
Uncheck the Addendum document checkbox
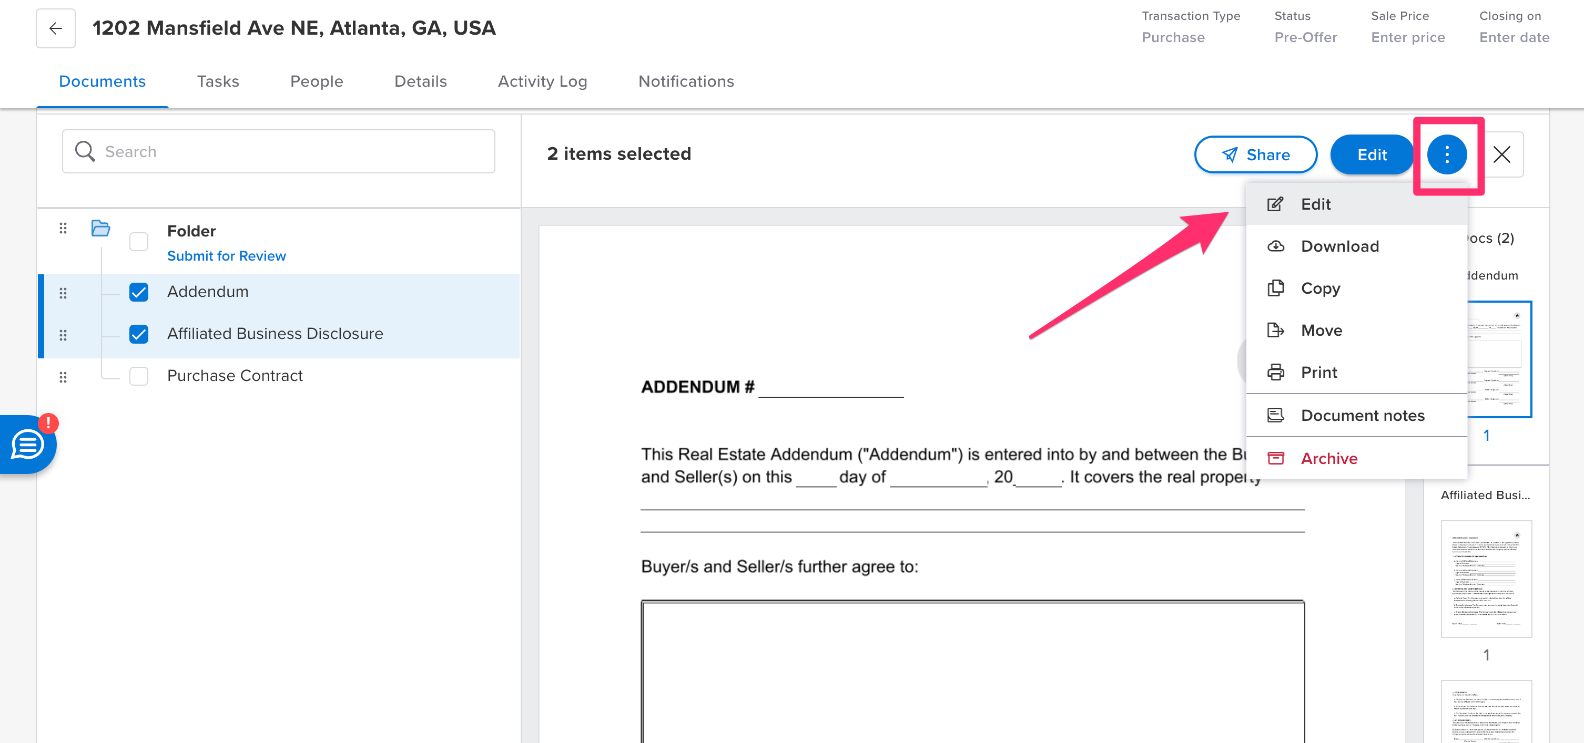[139, 293]
